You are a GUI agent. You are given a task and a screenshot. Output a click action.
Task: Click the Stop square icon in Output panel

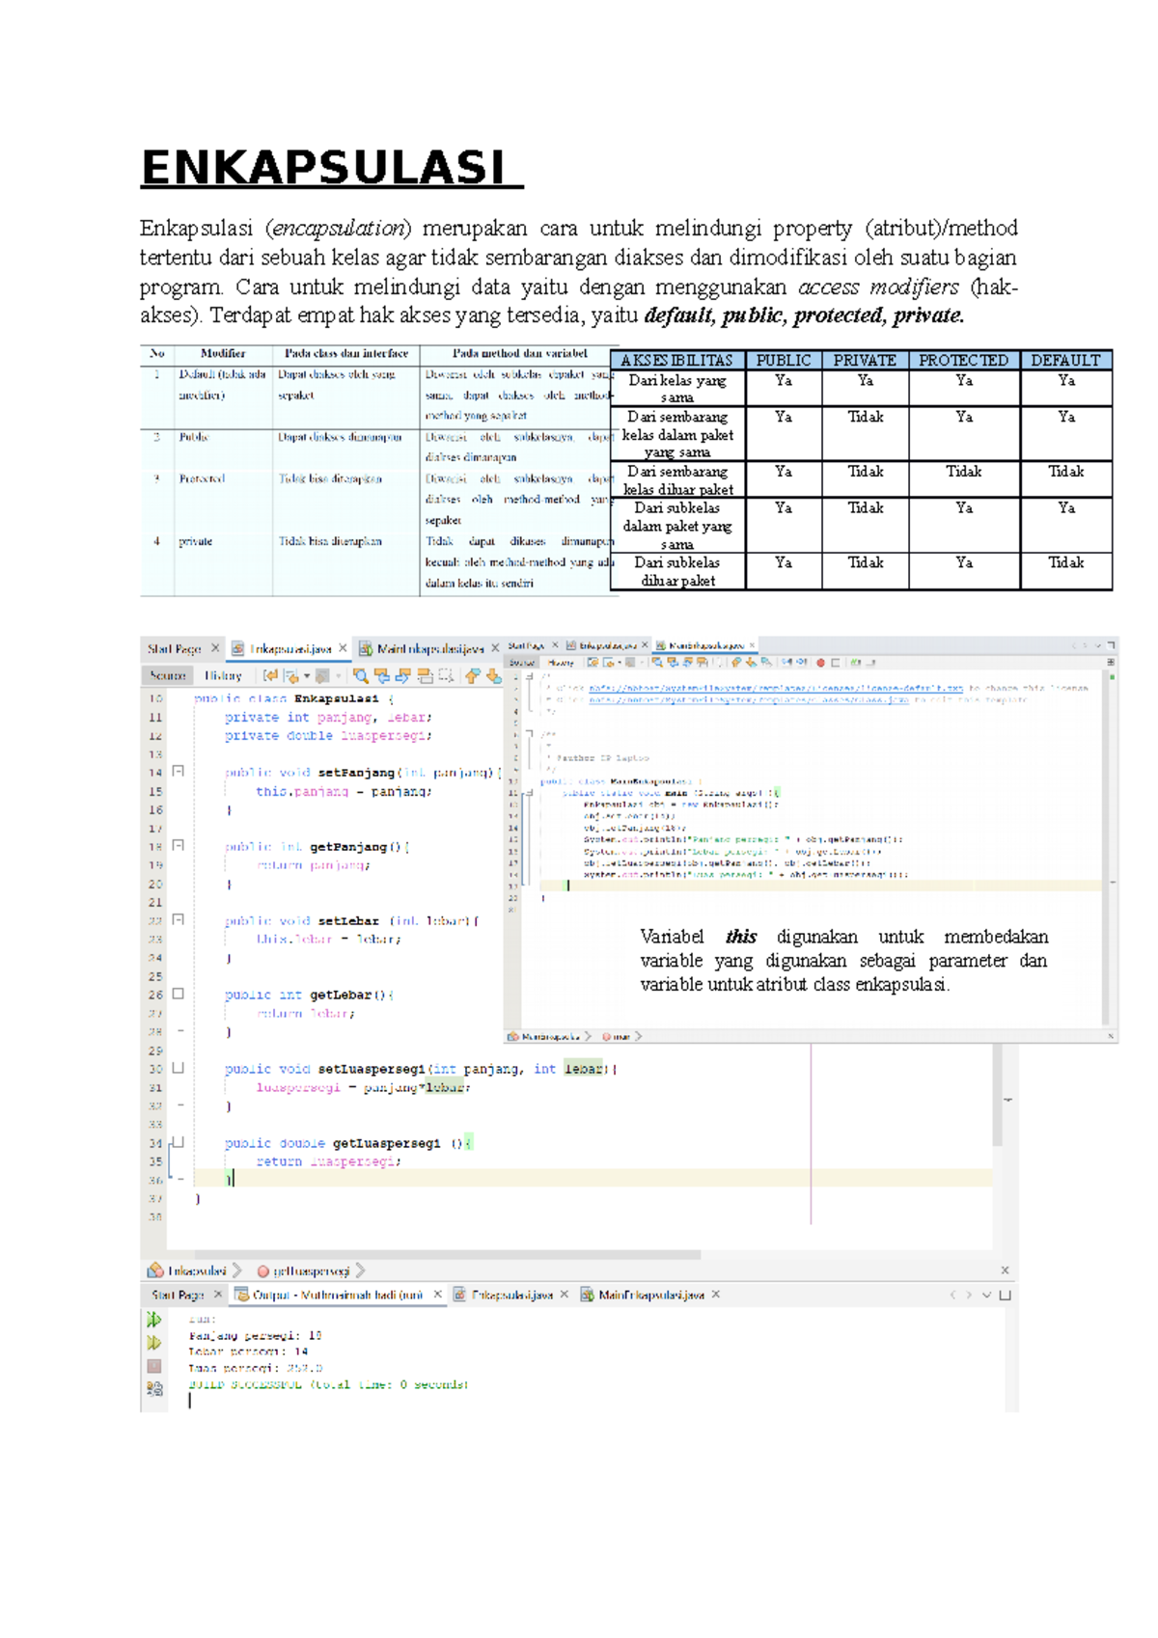[x=153, y=1366]
